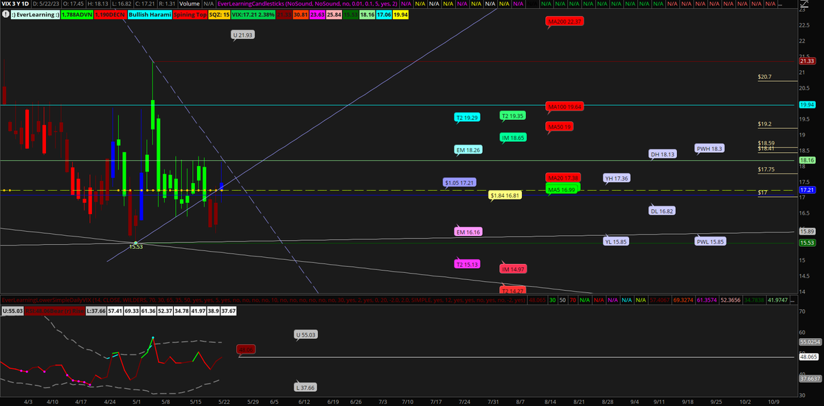Click the MA100 19.64 chart bubble
Viewport: 824px width, 406px height.
click(x=565, y=106)
